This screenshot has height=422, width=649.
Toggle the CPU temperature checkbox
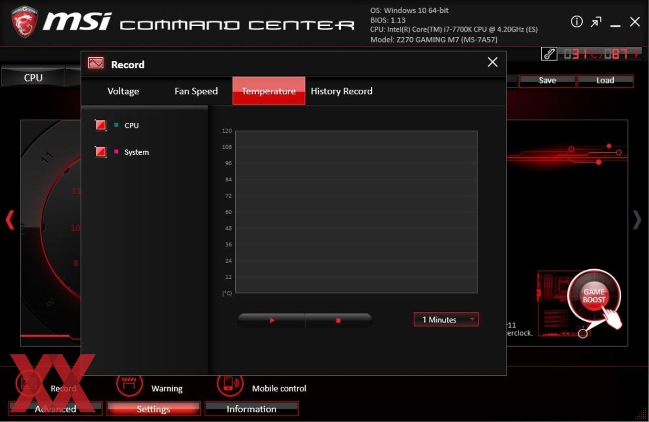tap(101, 125)
